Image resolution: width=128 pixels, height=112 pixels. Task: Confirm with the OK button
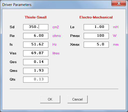coord(50,99)
